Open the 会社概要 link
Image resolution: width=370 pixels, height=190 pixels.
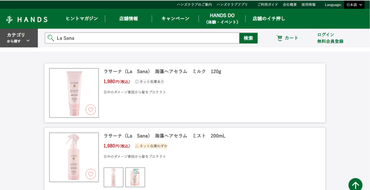[x=290, y=5]
